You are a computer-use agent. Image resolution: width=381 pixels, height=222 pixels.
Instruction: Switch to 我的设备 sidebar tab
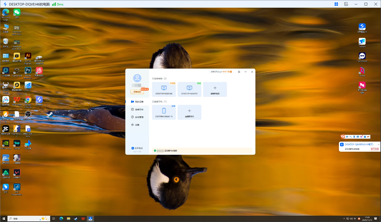click(137, 102)
